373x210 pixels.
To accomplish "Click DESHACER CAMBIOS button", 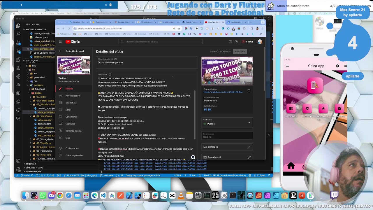I will (220, 51).
